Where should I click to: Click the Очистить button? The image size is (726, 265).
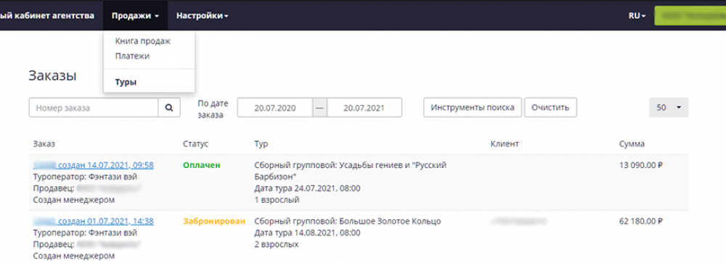[550, 107]
